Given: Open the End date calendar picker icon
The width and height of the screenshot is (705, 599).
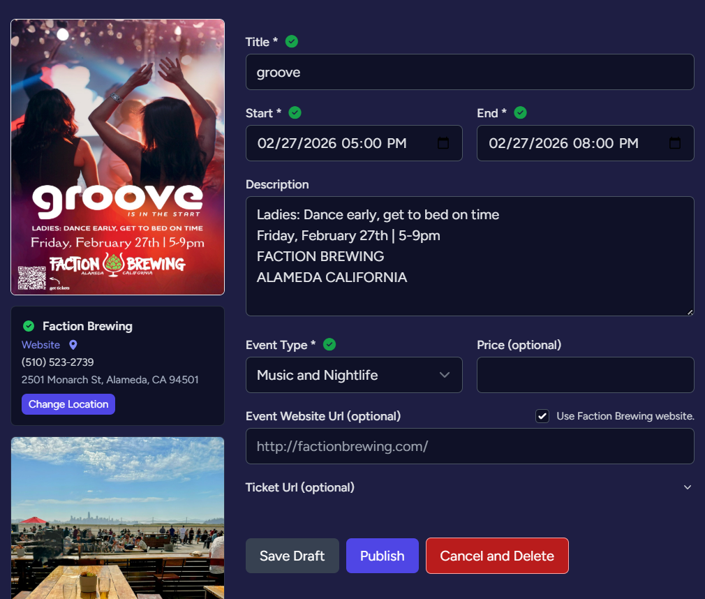Looking at the screenshot, I should click(x=674, y=143).
